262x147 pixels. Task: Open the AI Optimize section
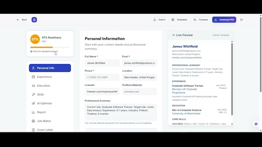(x=50, y=103)
